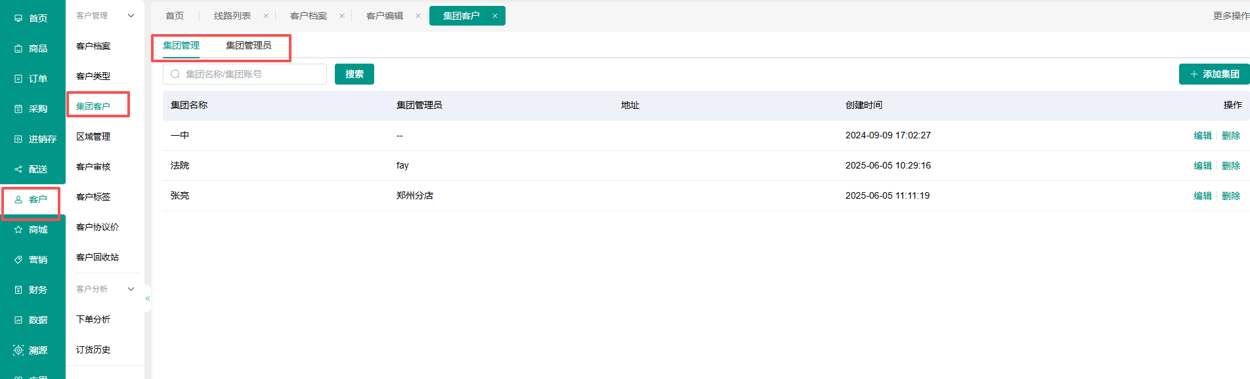Open the 首页 home icon in sidebar
Image resolution: width=1250 pixels, height=379 pixels.
(18, 18)
